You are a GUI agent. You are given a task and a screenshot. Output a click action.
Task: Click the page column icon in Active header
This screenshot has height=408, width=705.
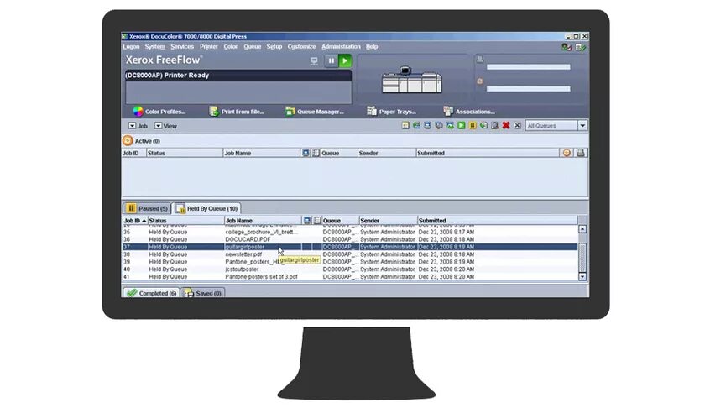316,153
